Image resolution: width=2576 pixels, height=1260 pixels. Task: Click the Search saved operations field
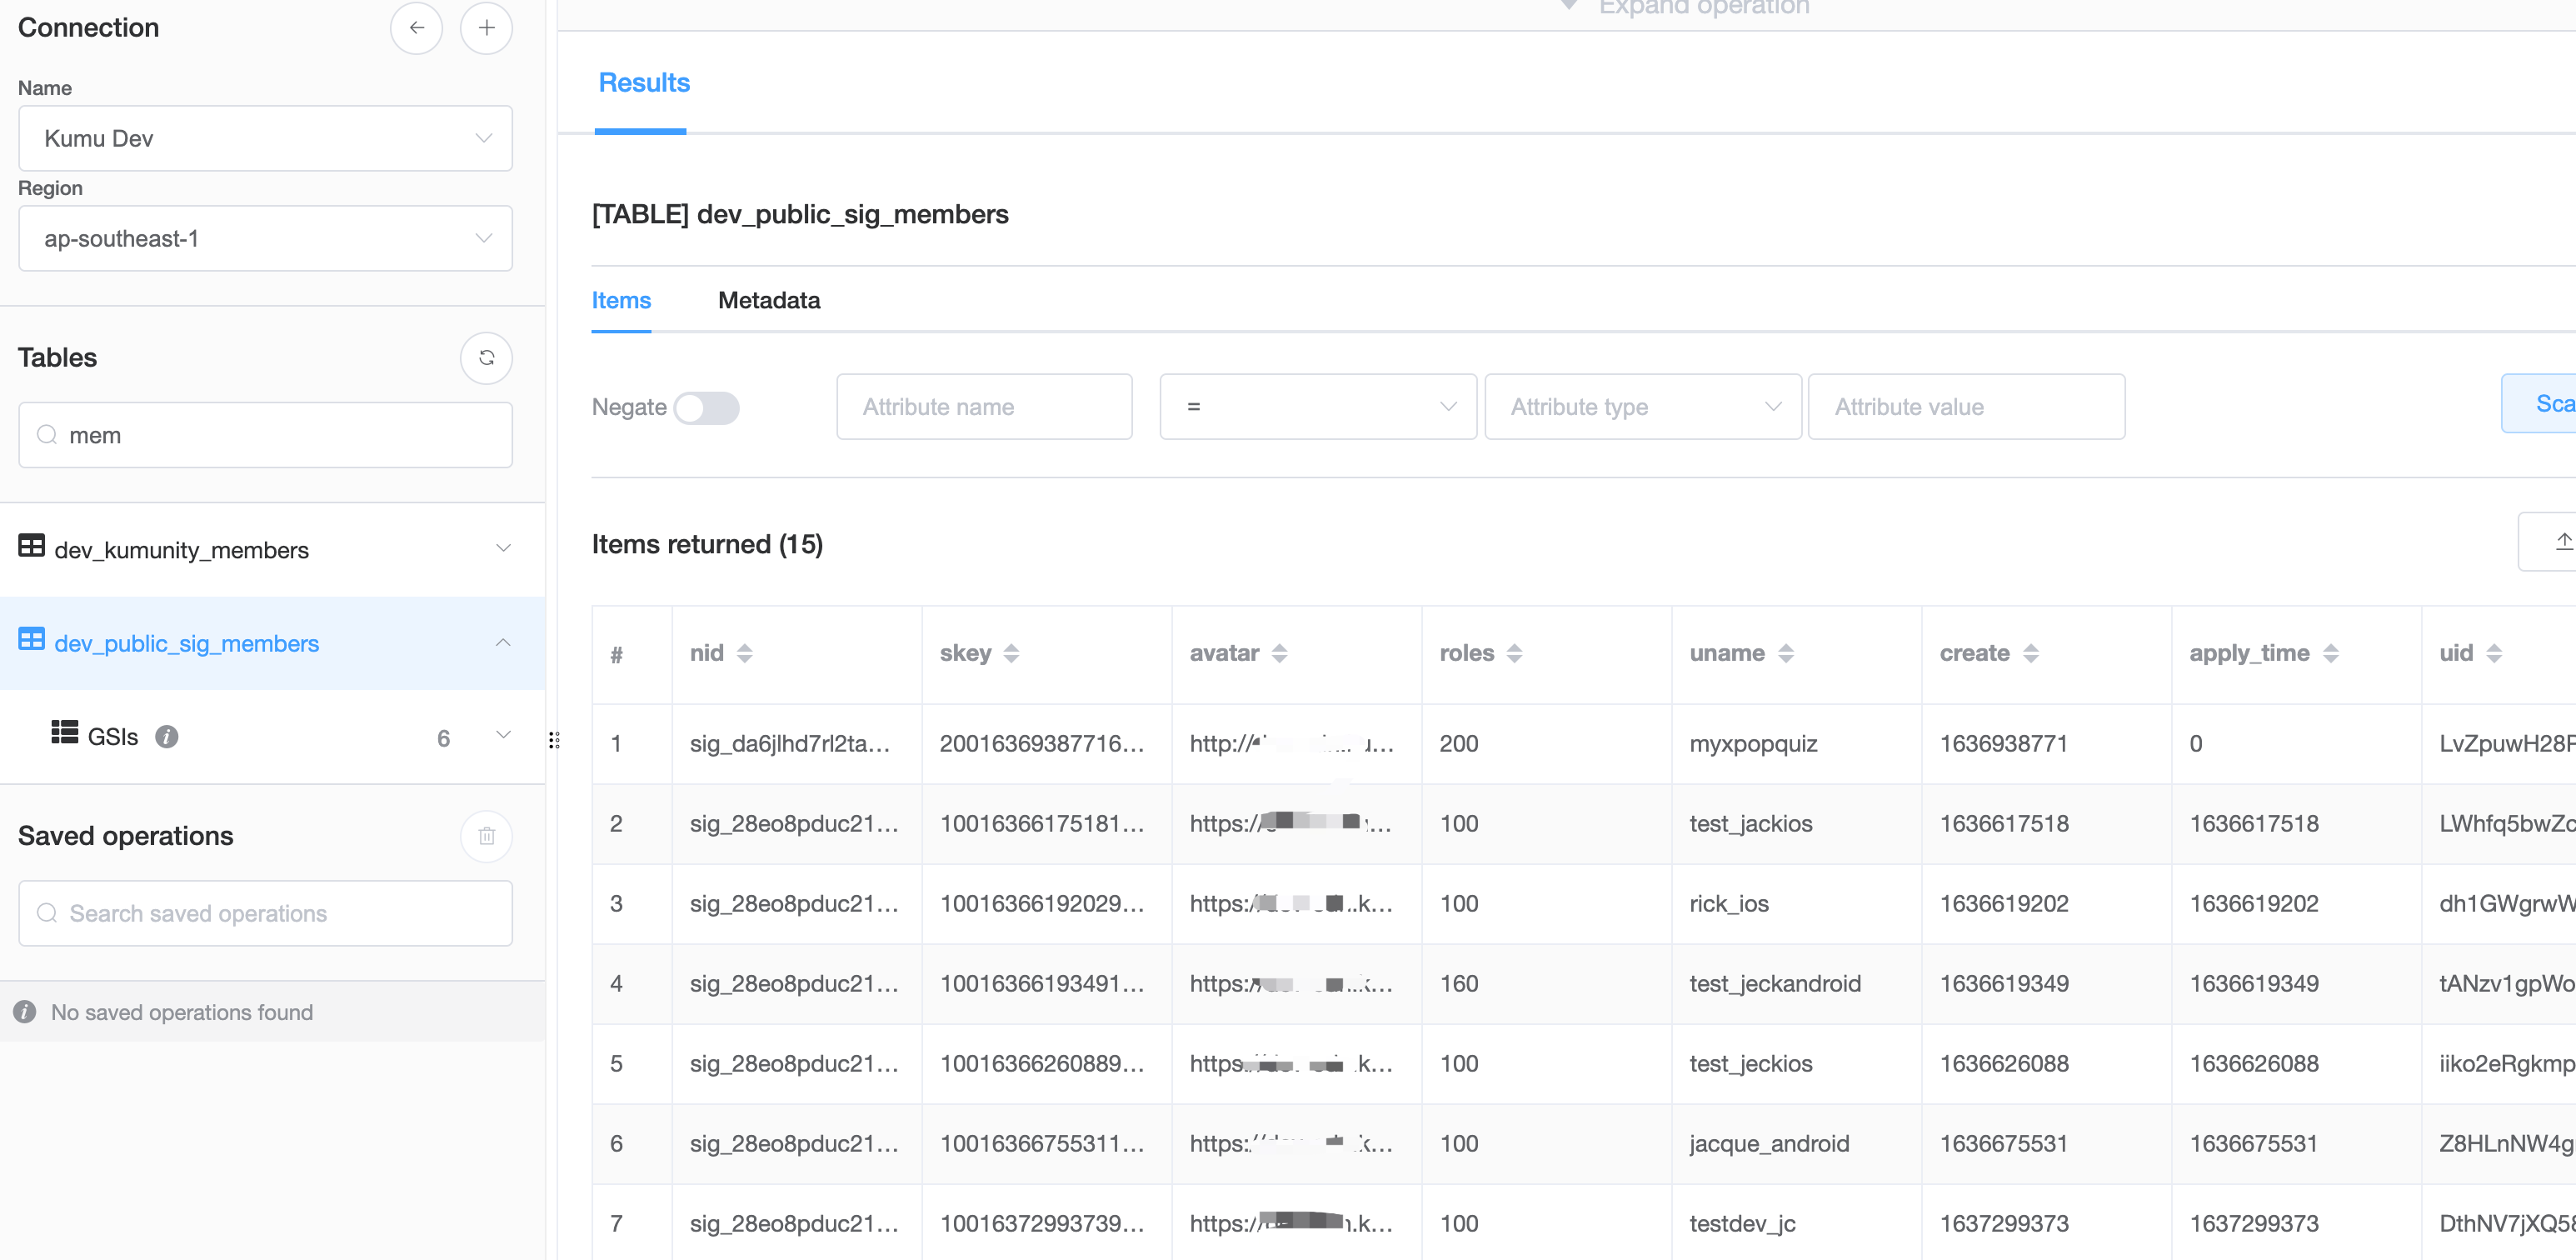[x=265, y=913]
